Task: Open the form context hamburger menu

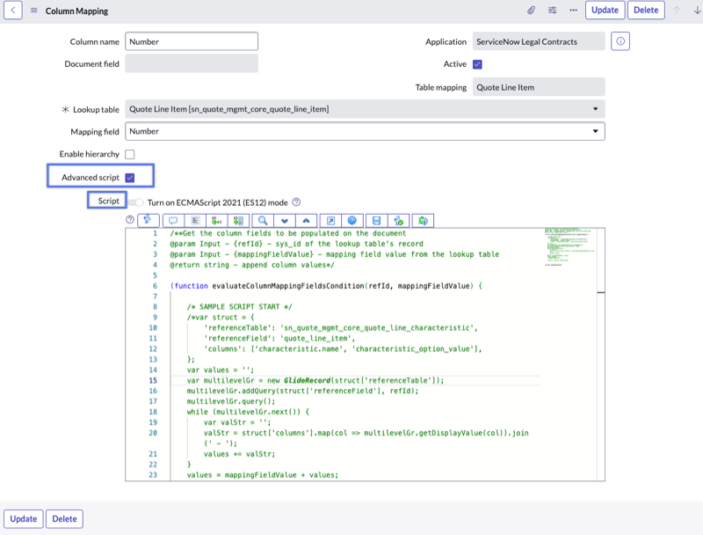Action: (x=34, y=11)
